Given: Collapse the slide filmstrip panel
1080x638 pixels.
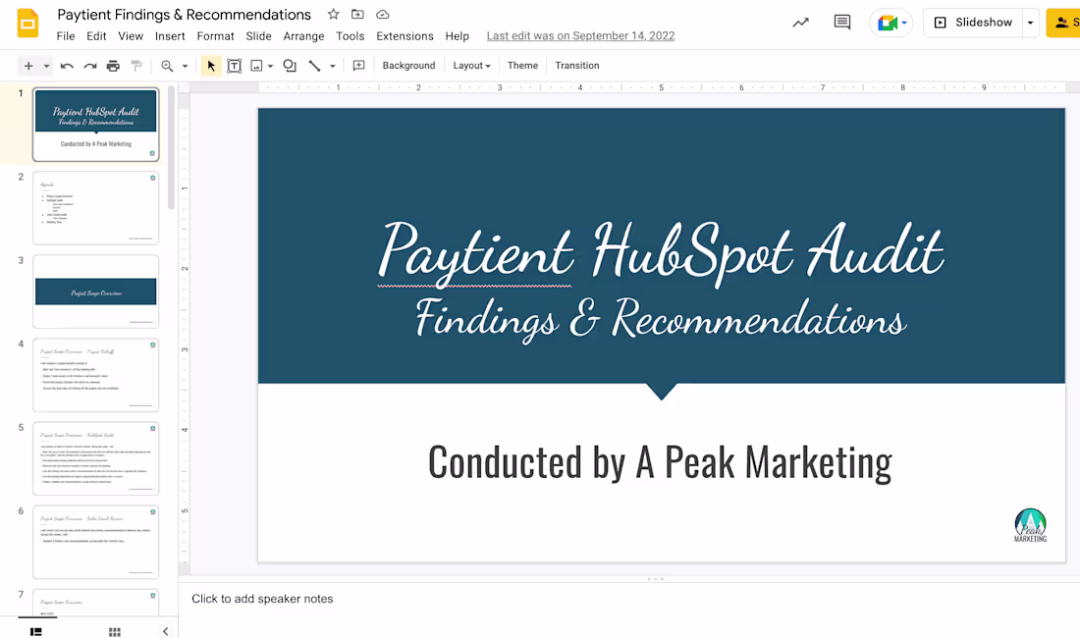Looking at the screenshot, I should point(164,631).
